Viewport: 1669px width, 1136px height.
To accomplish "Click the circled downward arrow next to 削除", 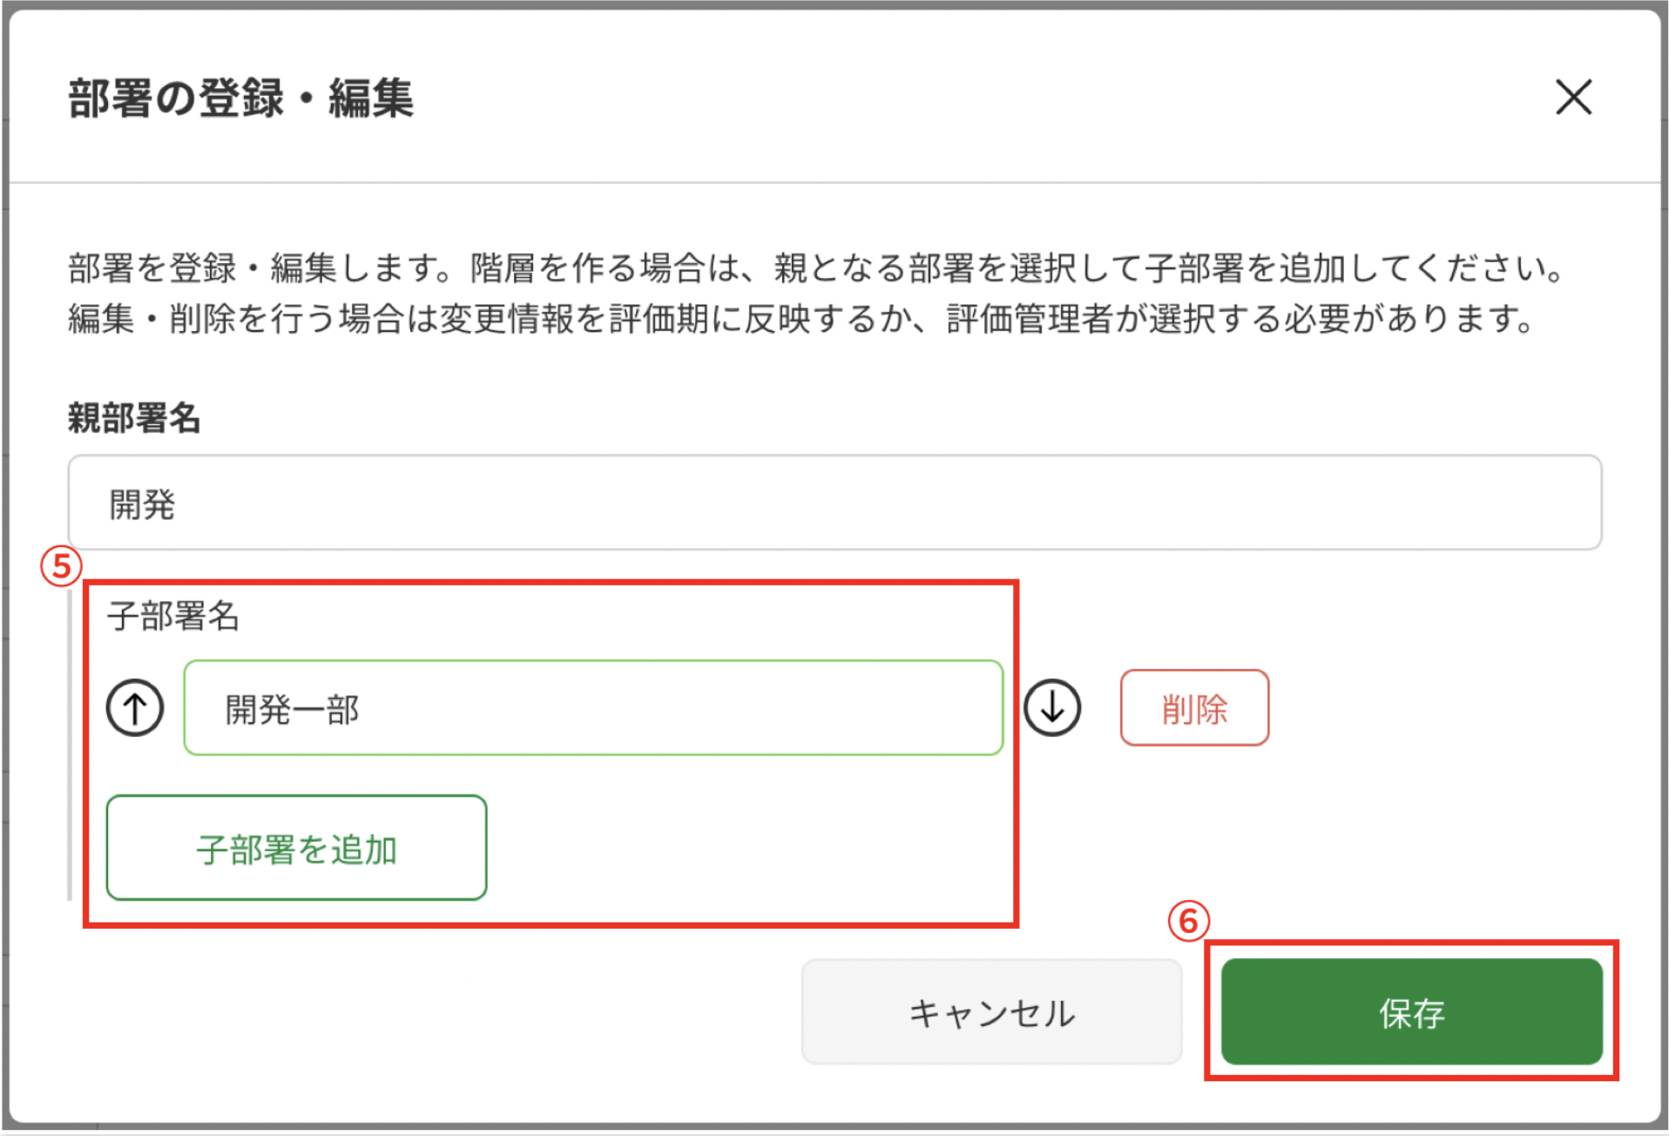I will point(1052,707).
